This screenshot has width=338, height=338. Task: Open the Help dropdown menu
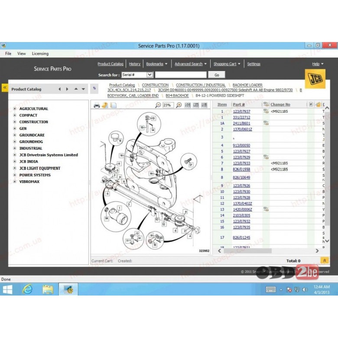click(x=318, y=64)
